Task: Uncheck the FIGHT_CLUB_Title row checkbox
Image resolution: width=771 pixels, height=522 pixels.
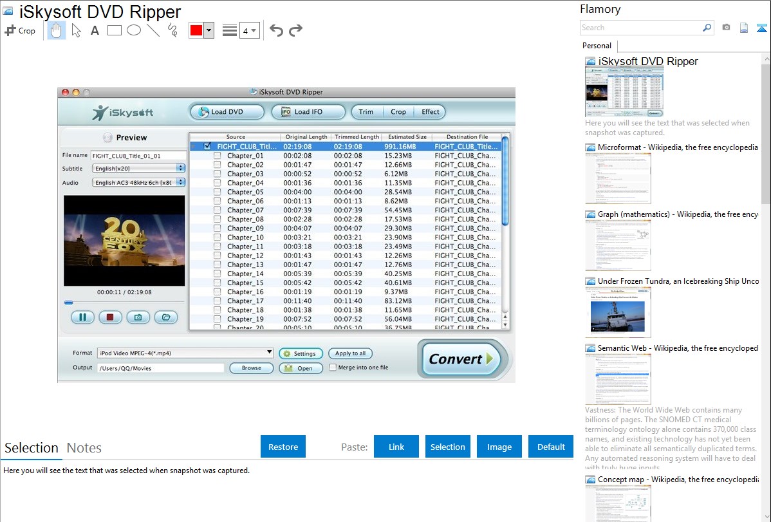Action: coord(207,146)
